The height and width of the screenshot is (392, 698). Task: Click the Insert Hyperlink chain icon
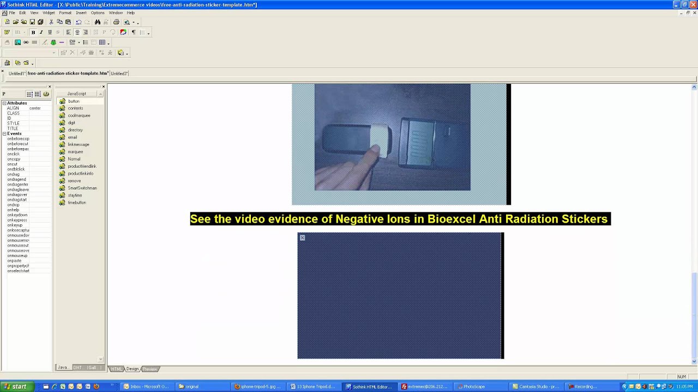click(x=26, y=42)
